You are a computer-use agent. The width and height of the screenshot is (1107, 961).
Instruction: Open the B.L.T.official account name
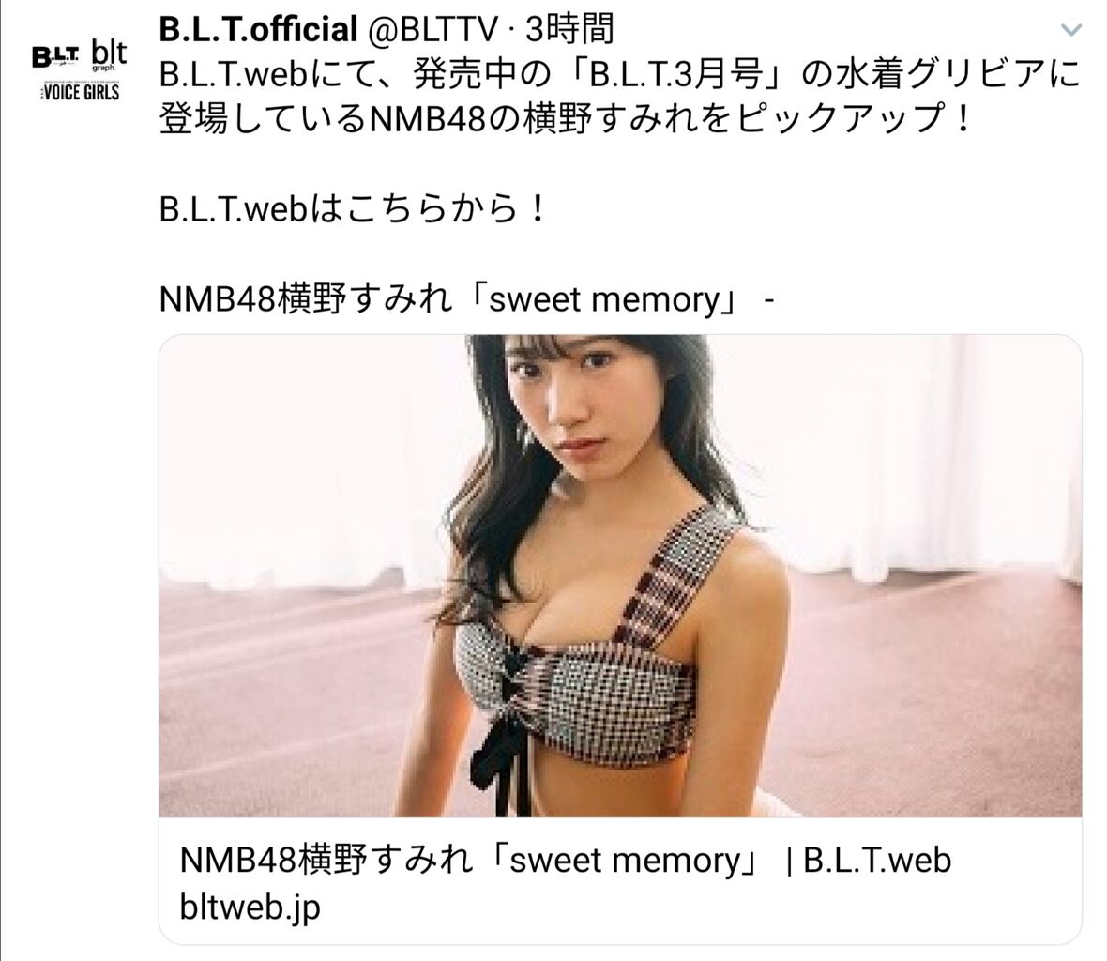tap(259, 30)
